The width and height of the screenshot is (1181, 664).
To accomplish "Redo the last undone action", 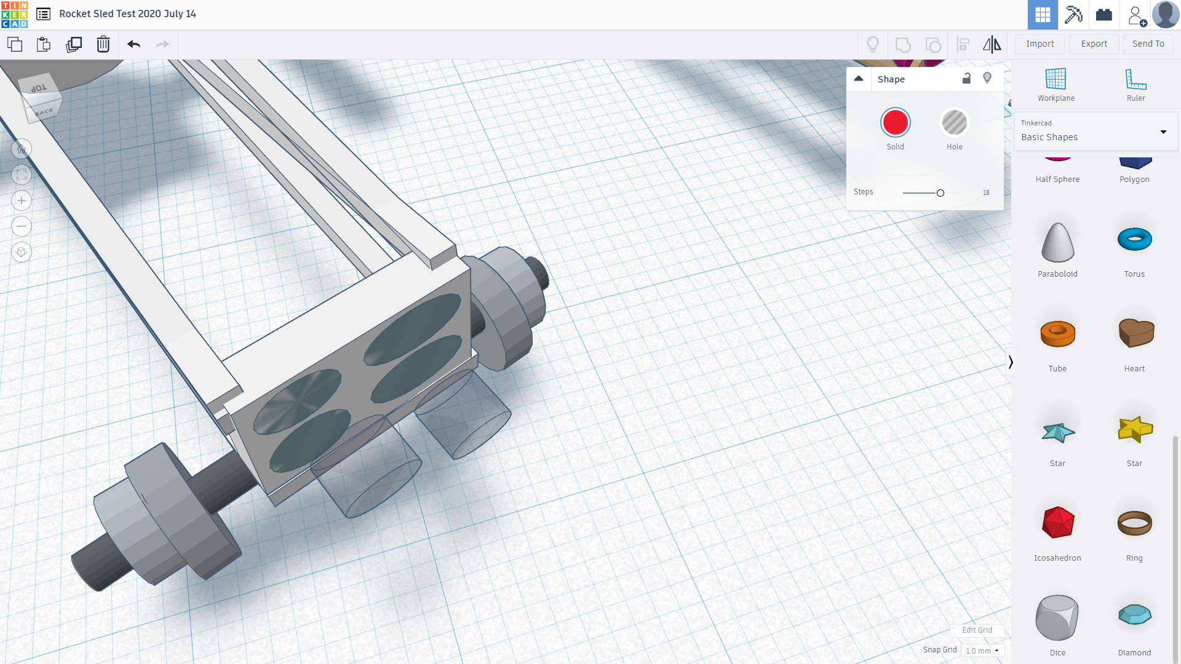I will click(162, 44).
